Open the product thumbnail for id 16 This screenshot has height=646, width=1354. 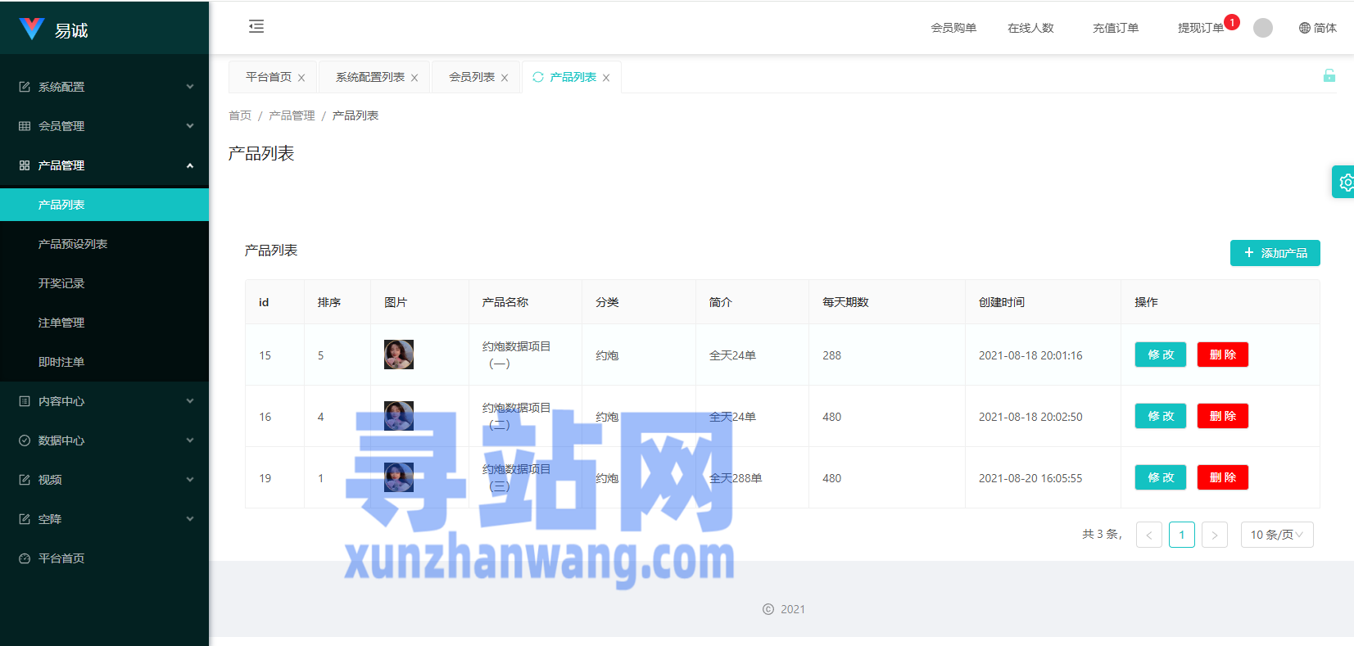(x=399, y=416)
